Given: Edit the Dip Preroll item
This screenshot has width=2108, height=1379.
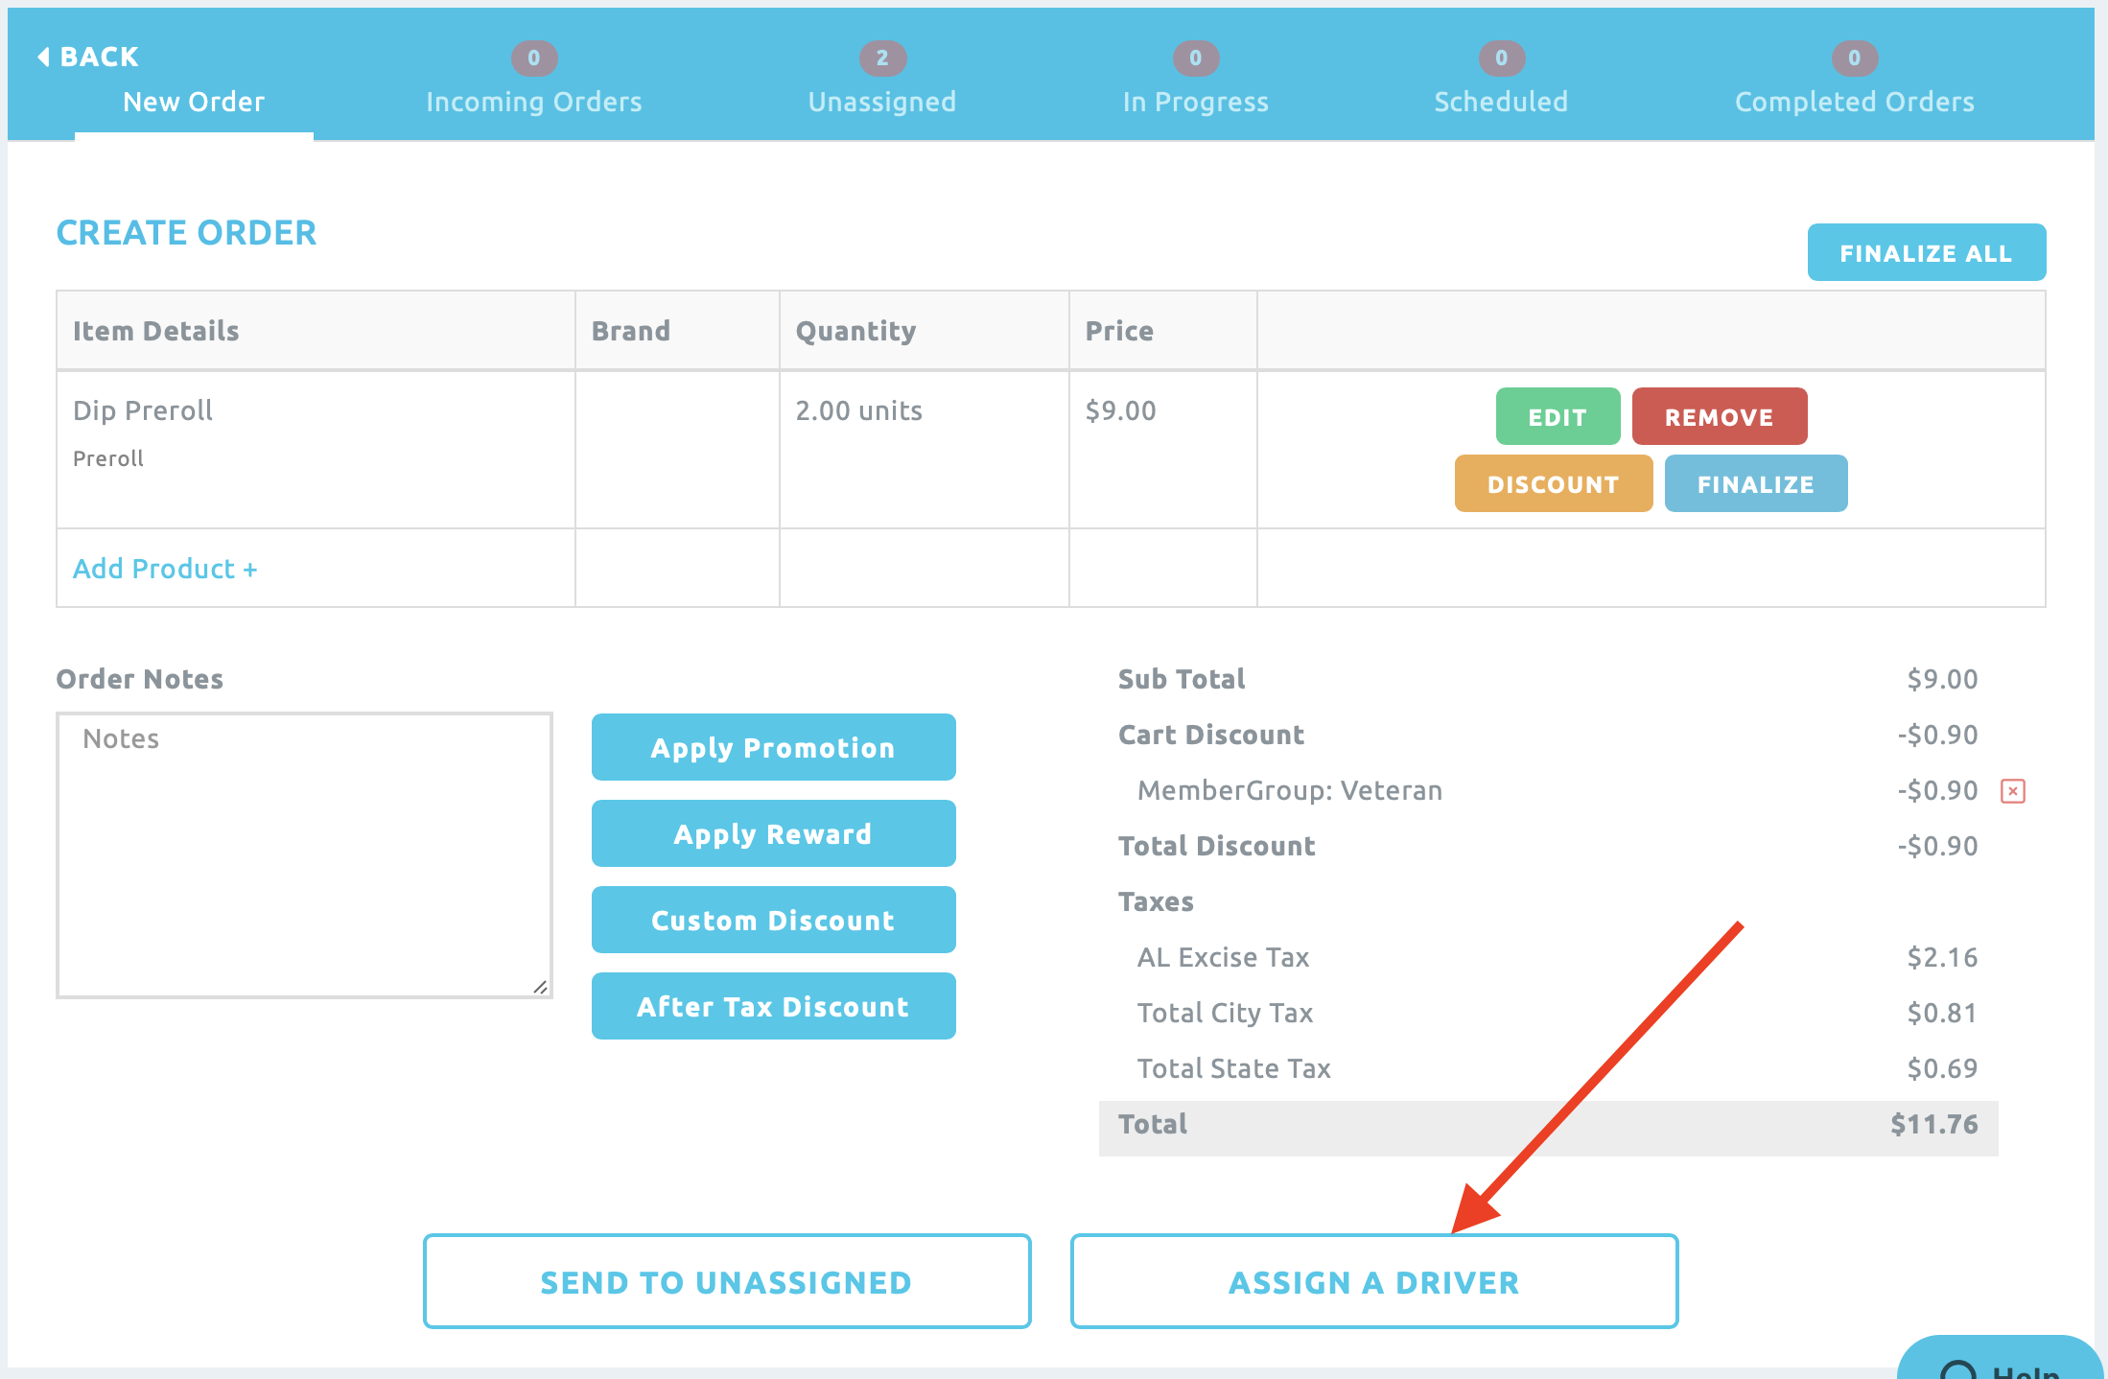Looking at the screenshot, I should pos(1557,416).
